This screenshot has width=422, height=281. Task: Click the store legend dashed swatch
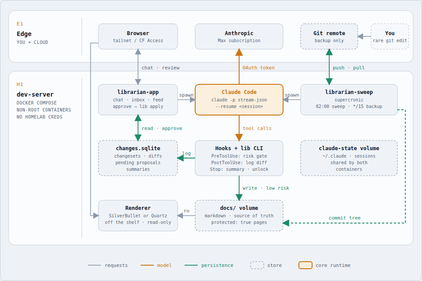click(x=257, y=265)
